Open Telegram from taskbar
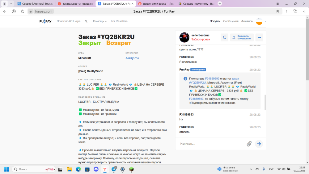The width and height of the screenshot is (309, 174). click(x=114, y=169)
